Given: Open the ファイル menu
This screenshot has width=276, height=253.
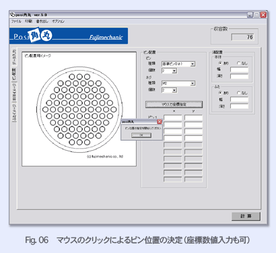Looking at the screenshot, I should 16,22.
